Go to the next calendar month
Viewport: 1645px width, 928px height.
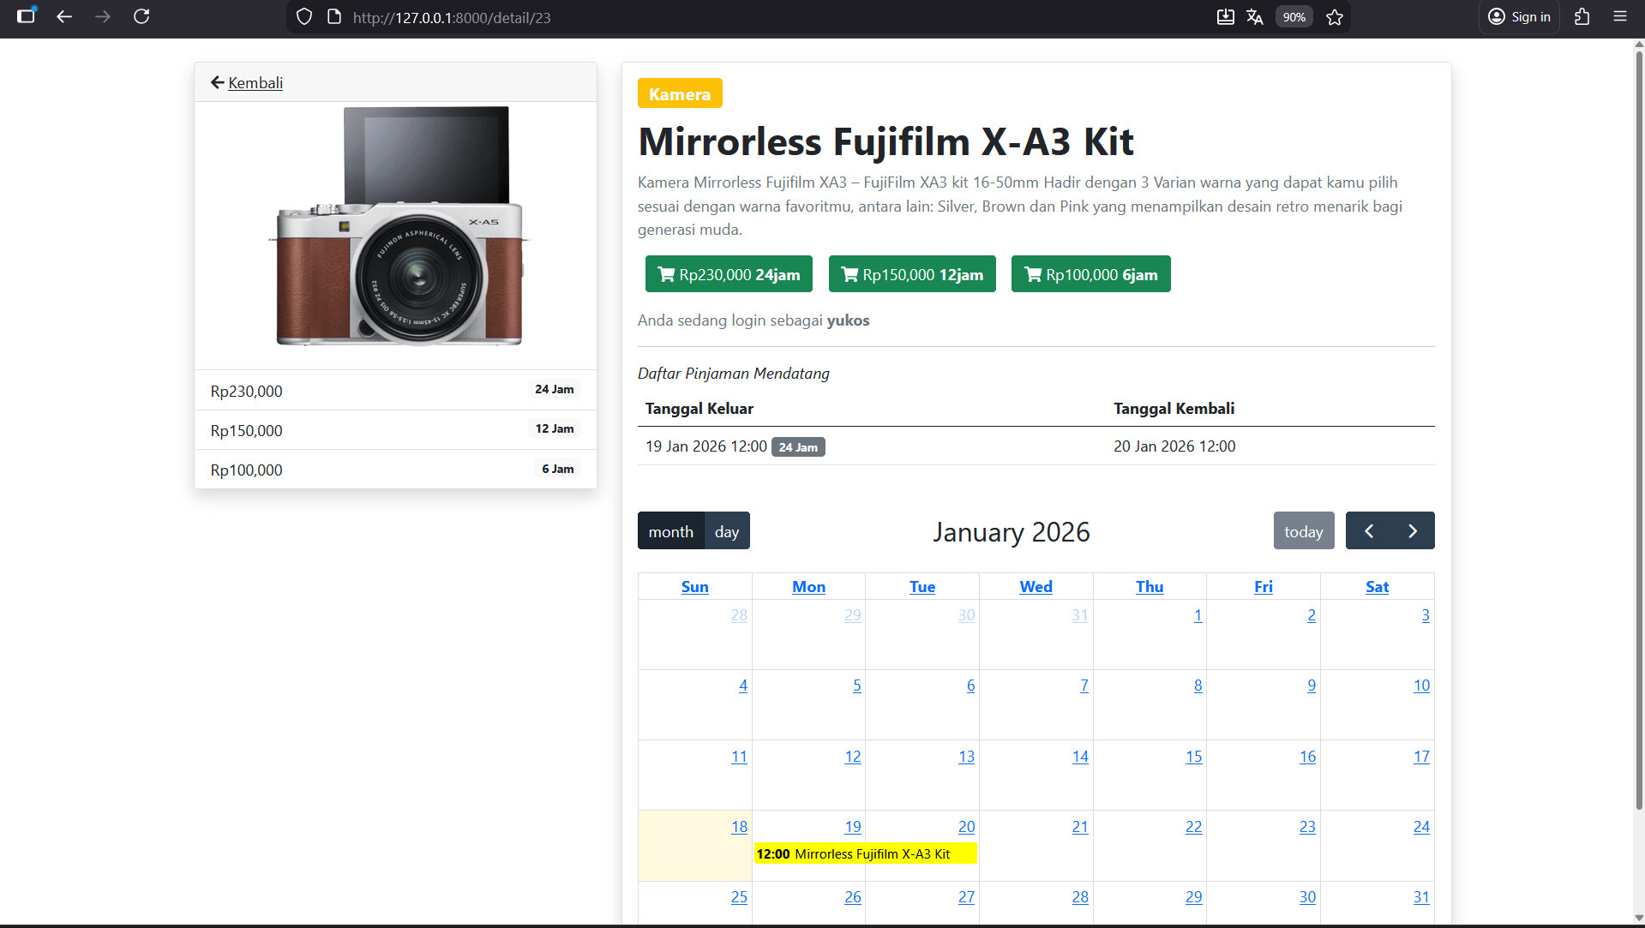(x=1413, y=531)
